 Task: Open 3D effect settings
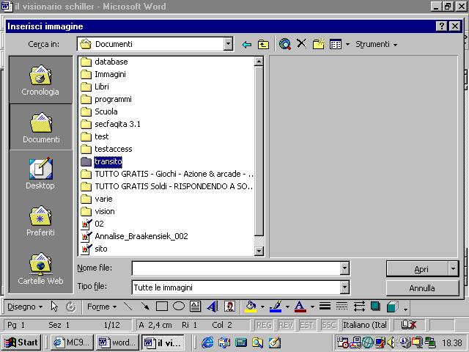pyautogui.click(x=393, y=307)
